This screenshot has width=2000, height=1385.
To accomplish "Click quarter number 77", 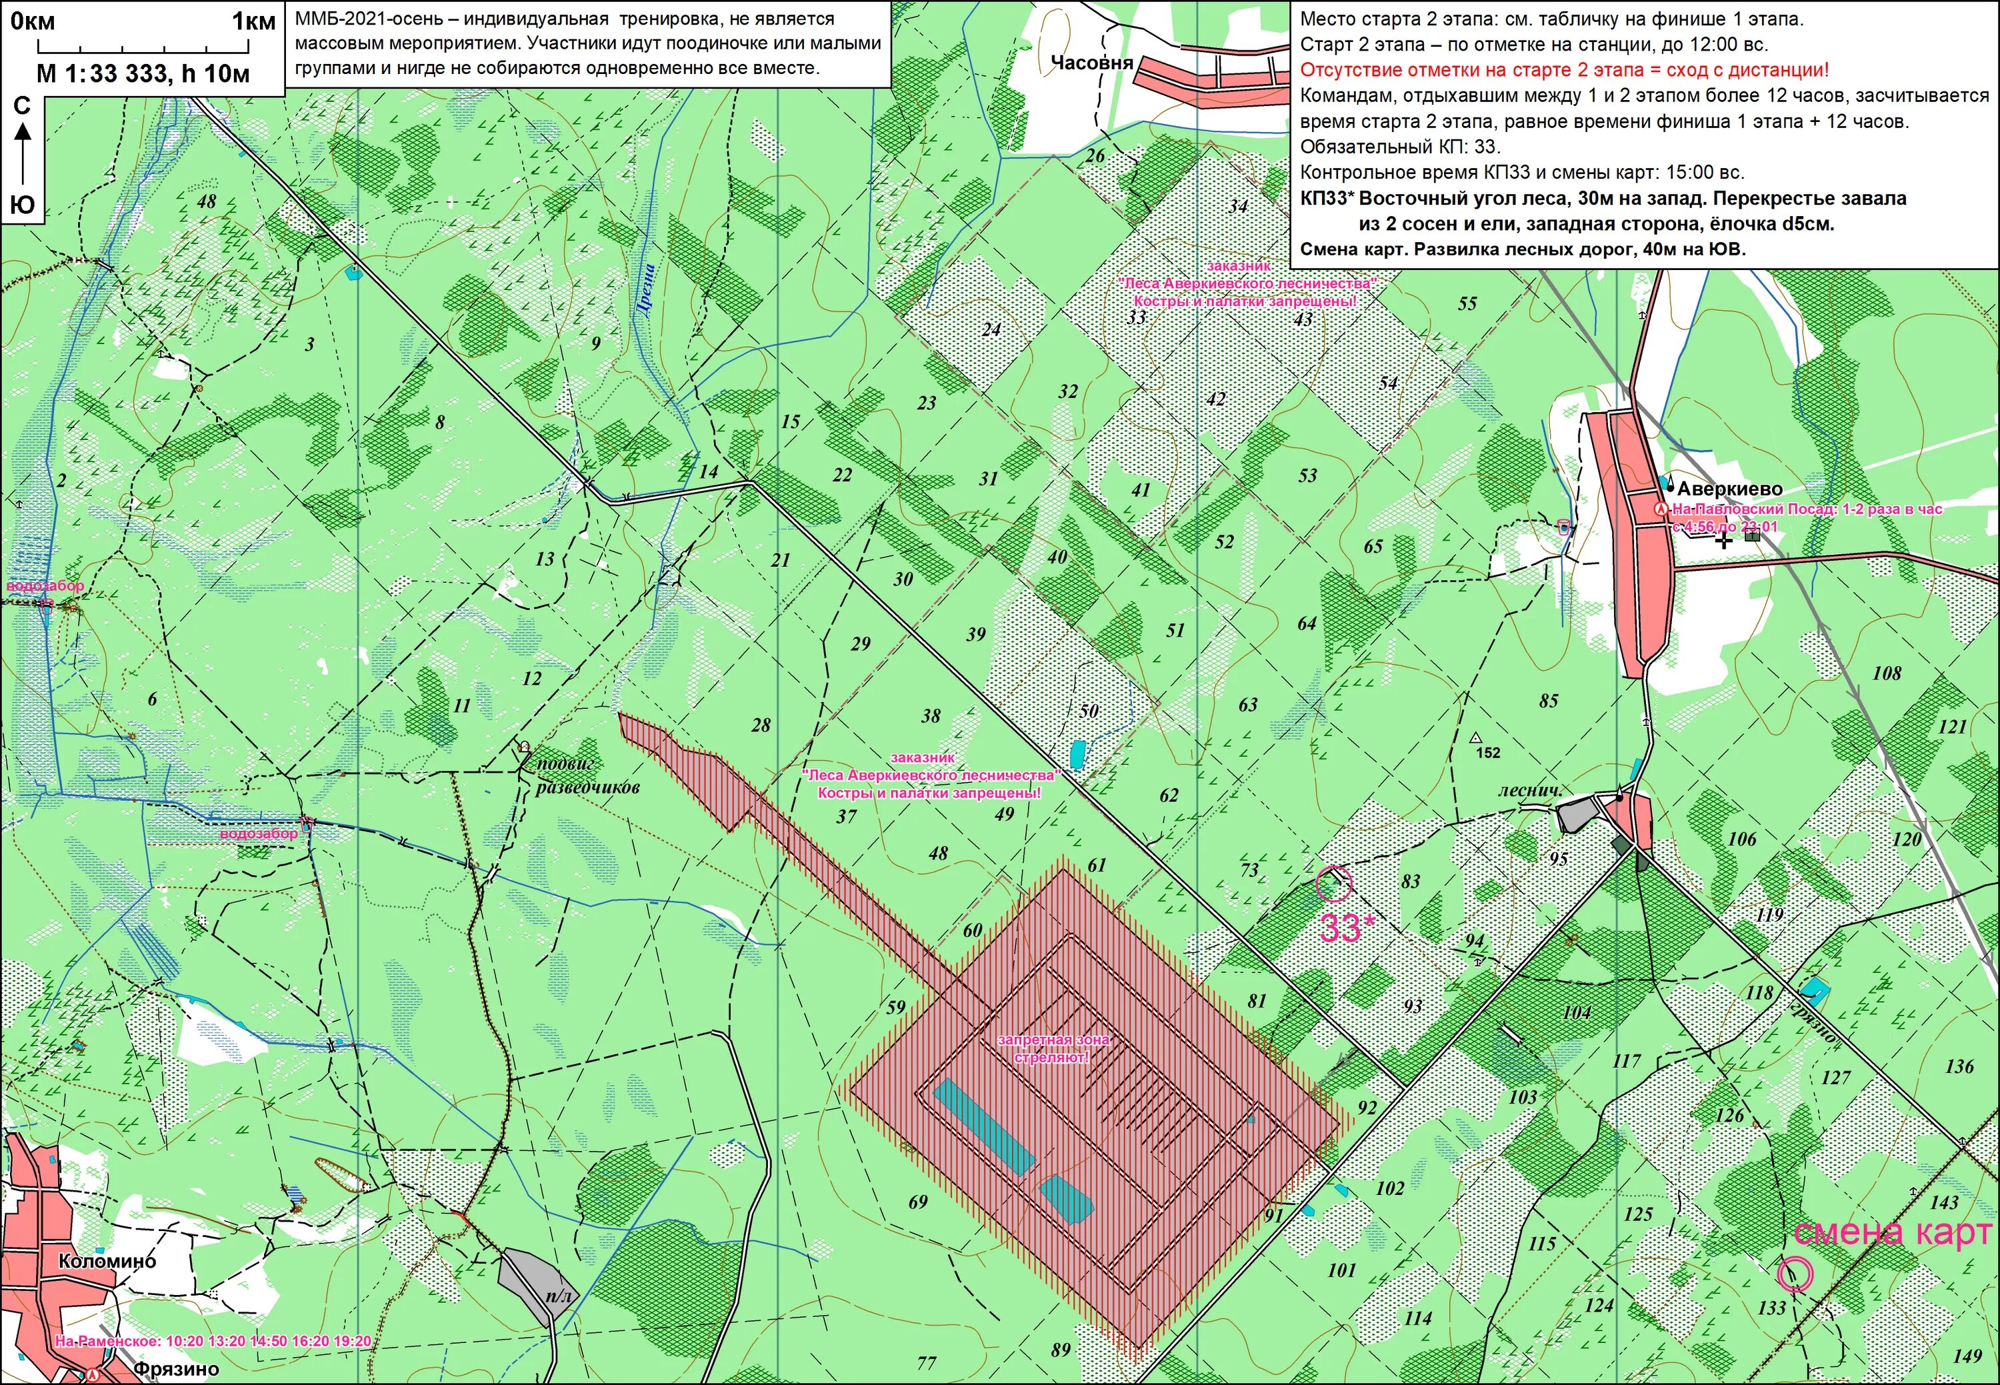I will point(927,1362).
